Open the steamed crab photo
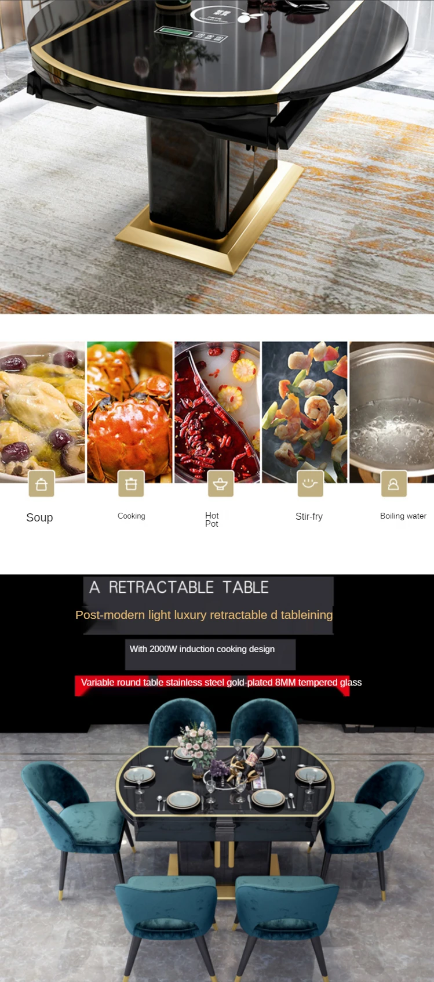Viewport: 434px width, 982px height. click(x=130, y=412)
